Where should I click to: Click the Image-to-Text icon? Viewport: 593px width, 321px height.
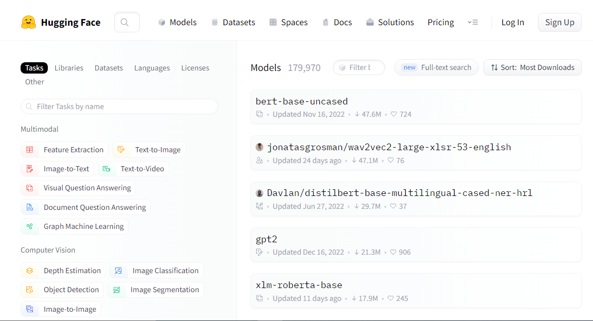[x=29, y=169]
